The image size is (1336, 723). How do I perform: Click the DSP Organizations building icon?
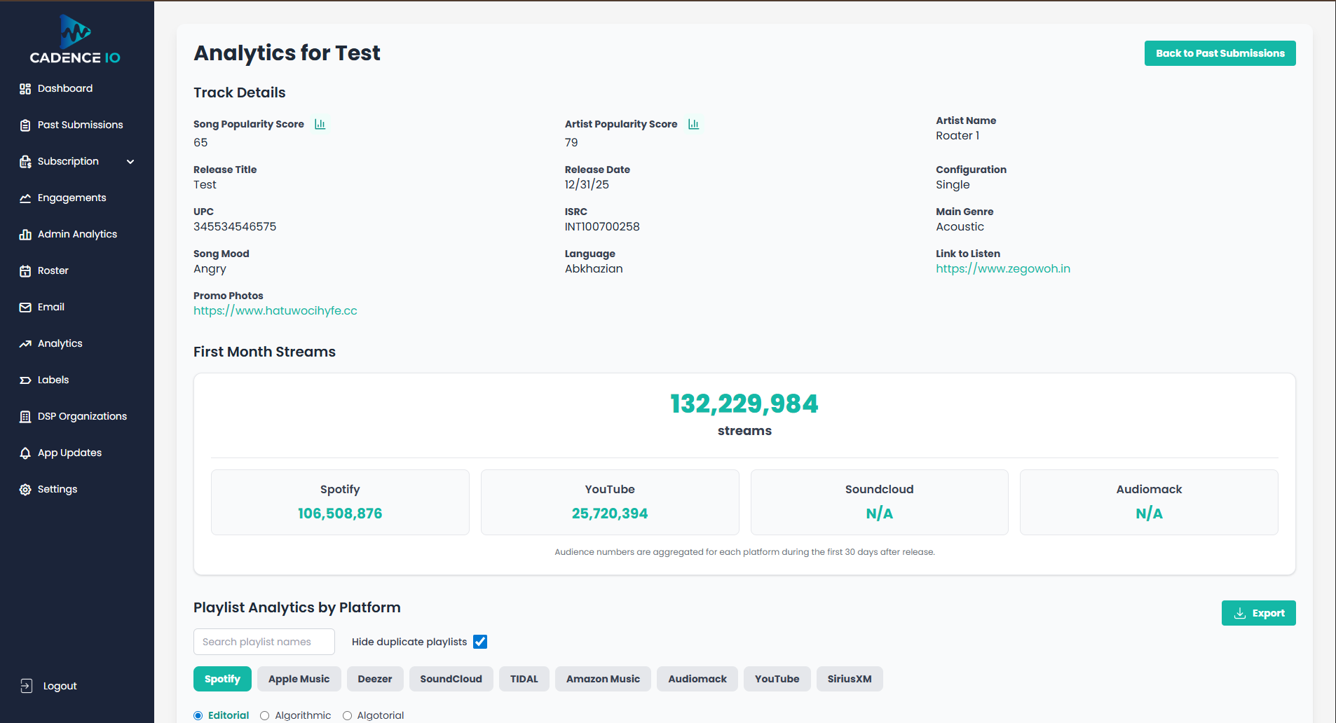pyautogui.click(x=25, y=417)
